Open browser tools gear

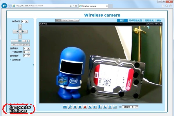click(x=170, y=6)
